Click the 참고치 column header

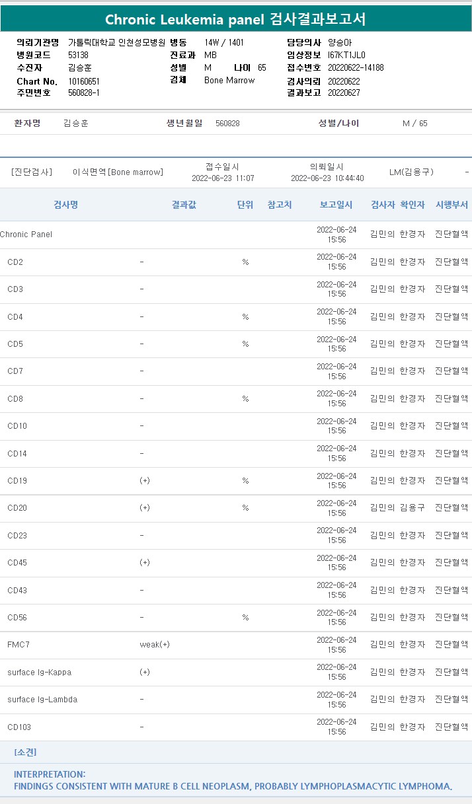coord(280,205)
